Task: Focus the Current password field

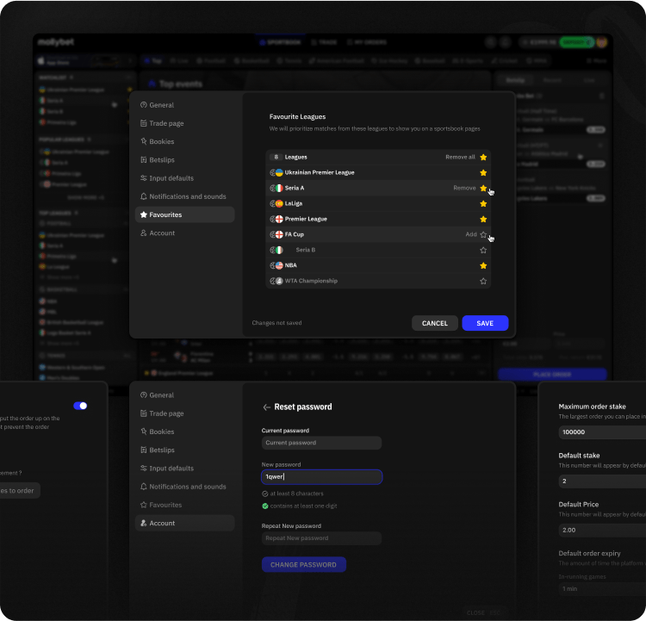Action: pyautogui.click(x=321, y=443)
